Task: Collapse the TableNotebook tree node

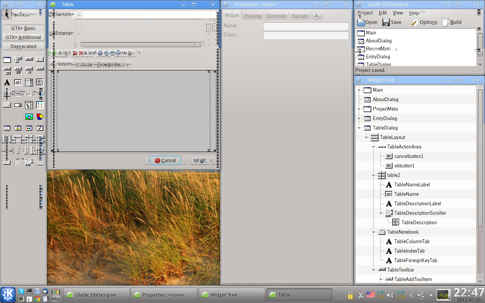Action: [x=373, y=232]
